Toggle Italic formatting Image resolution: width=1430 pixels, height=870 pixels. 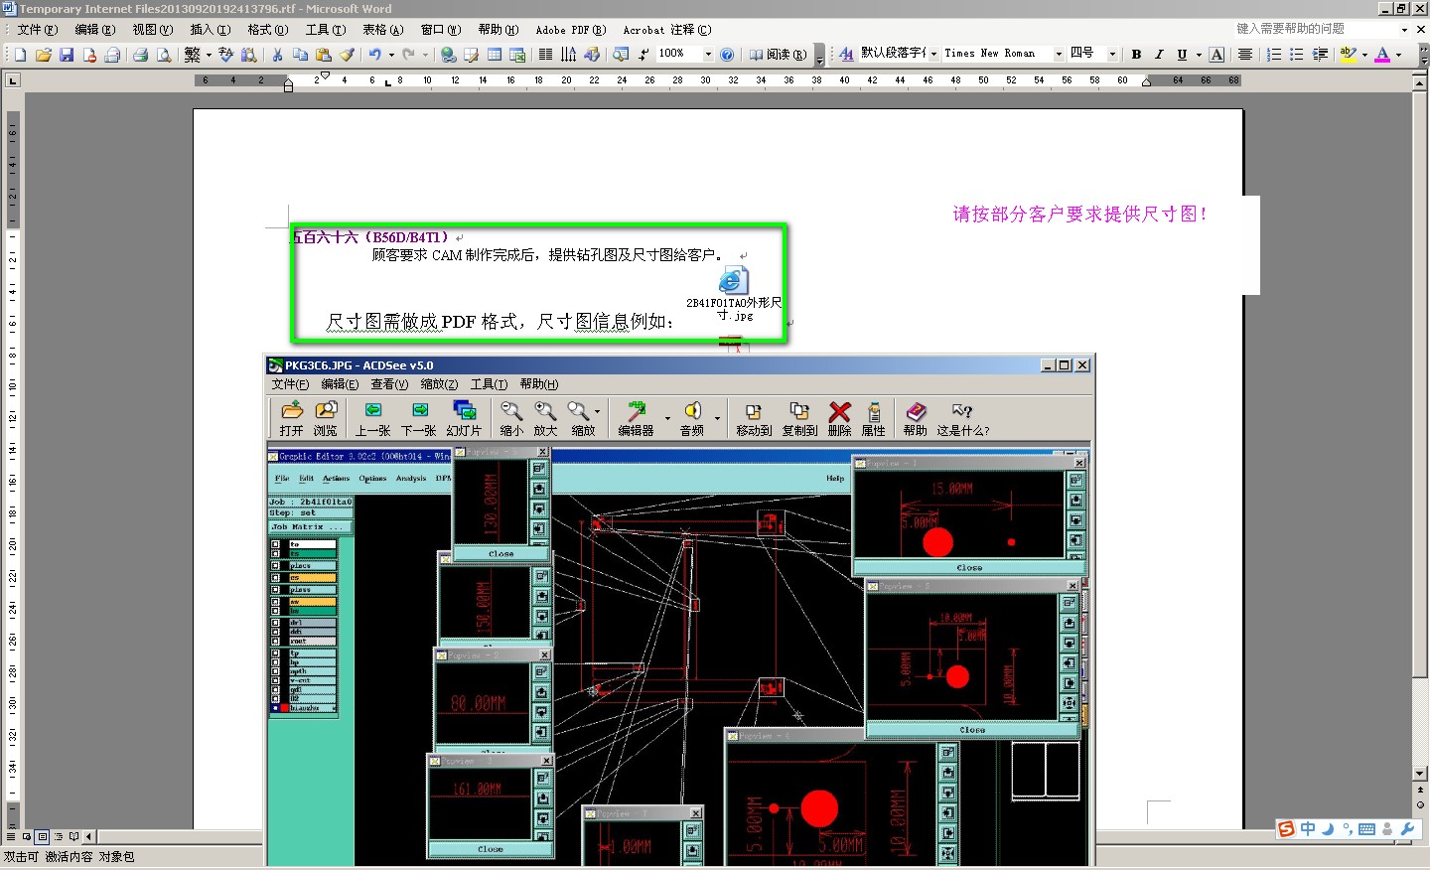click(x=1159, y=55)
